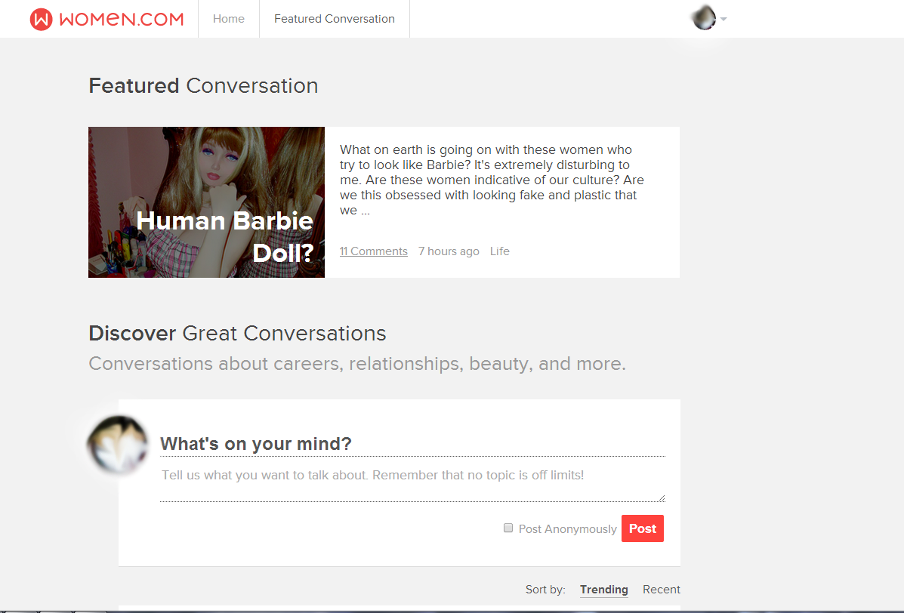Open the Featured Conversation nav tab
Image resolution: width=904 pixels, height=613 pixels.
click(335, 19)
